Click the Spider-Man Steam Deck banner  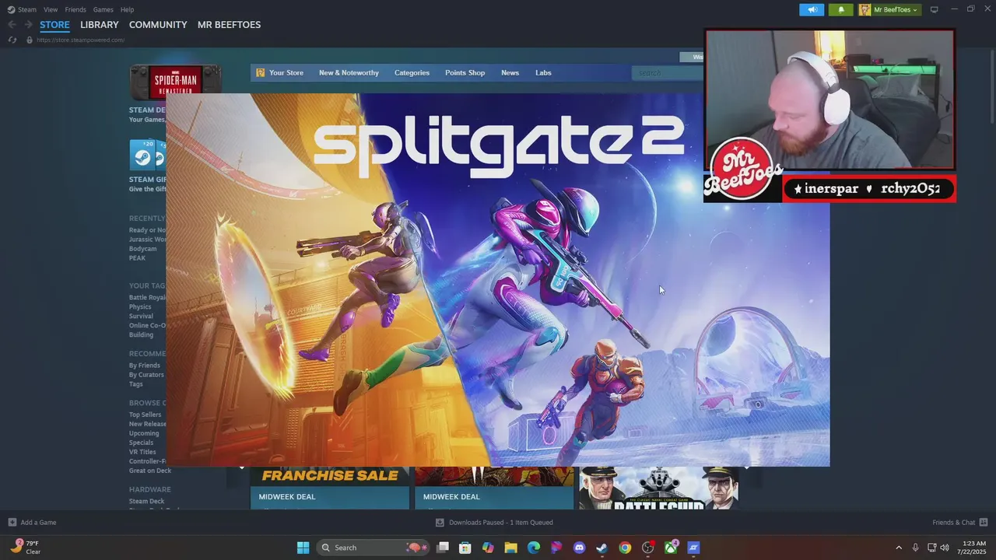point(175,80)
